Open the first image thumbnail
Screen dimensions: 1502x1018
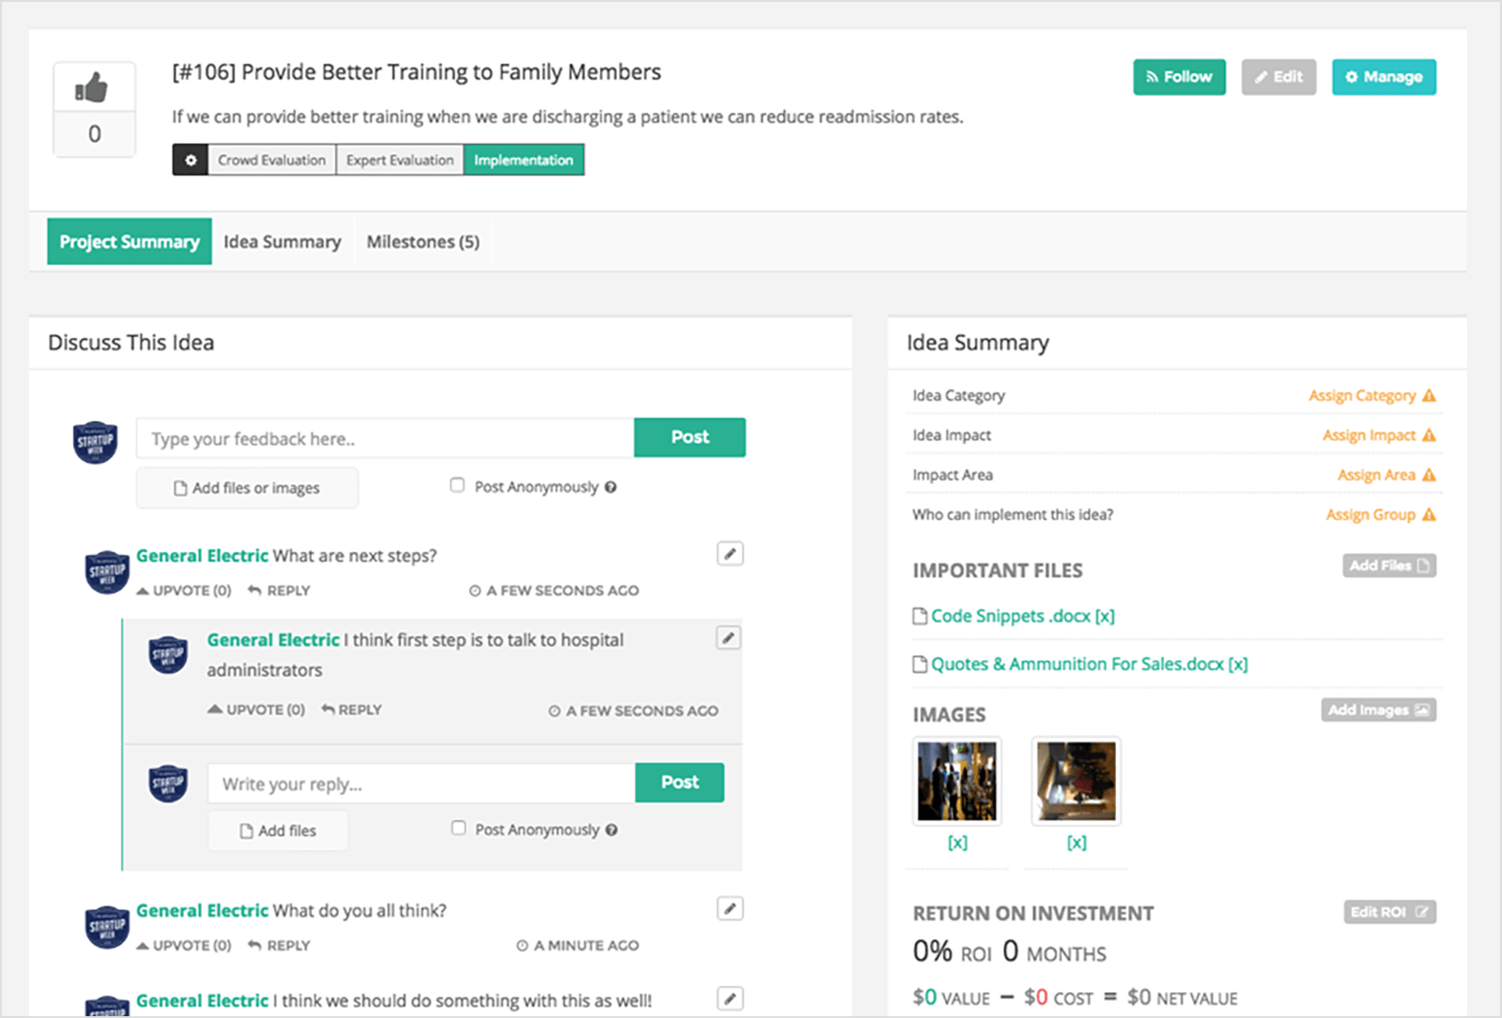click(x=957, y=780)
